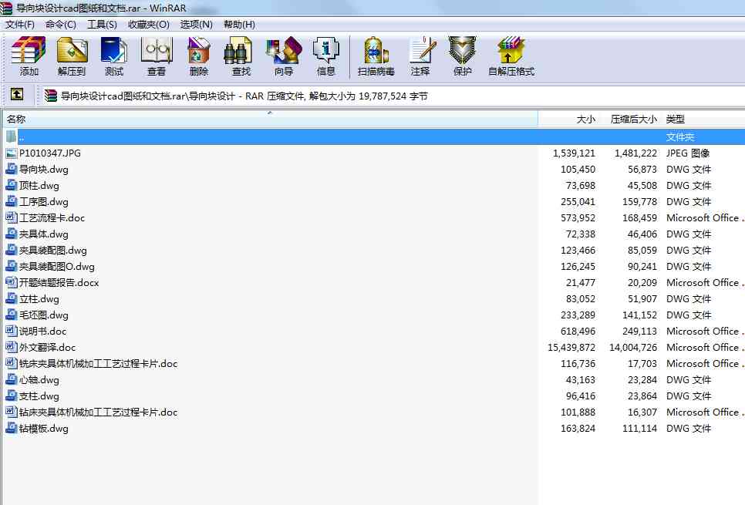Click the archive icon in address bar
The height and width of the screenshot is (505, 745).
pos(51,96)
